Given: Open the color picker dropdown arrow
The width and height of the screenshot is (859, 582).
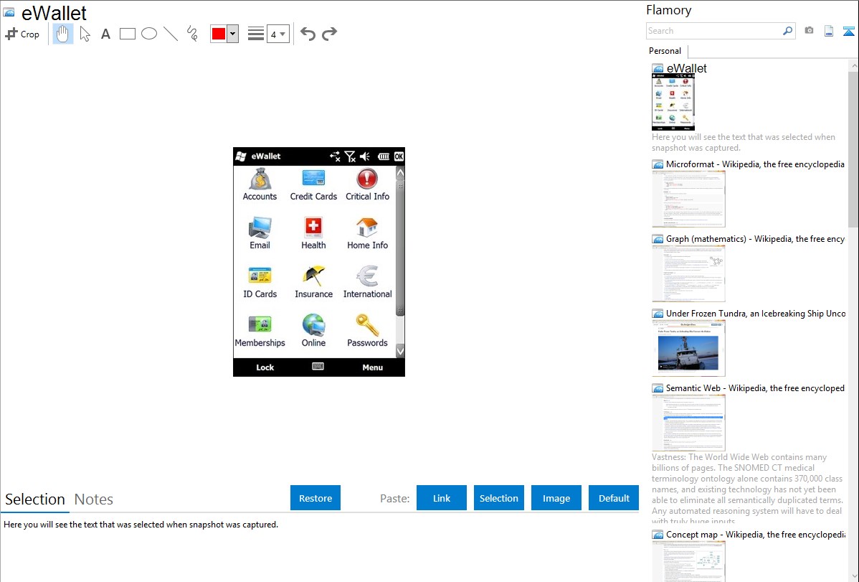Looking at the screenshot, I should tap(232, 34).
